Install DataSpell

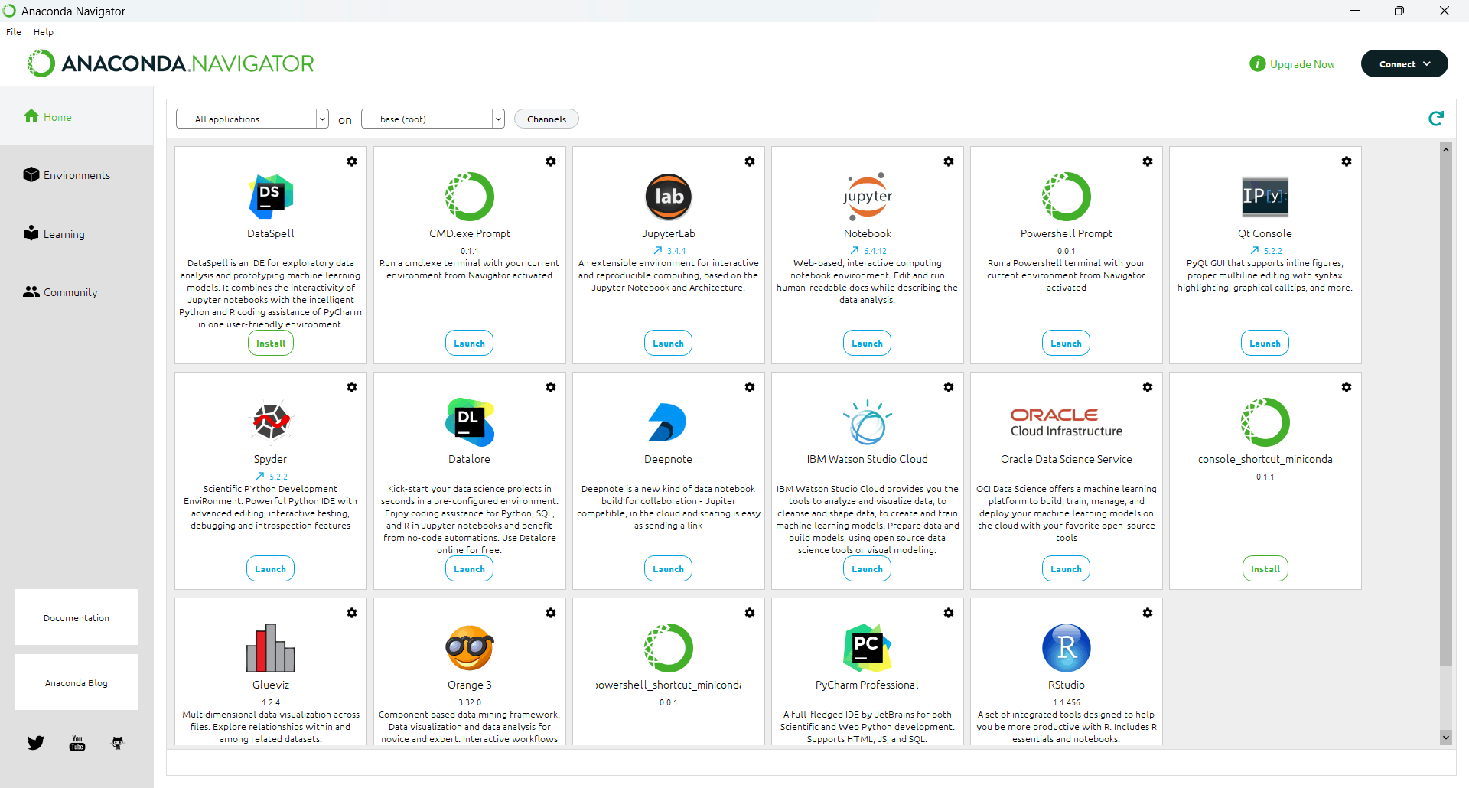271,344
